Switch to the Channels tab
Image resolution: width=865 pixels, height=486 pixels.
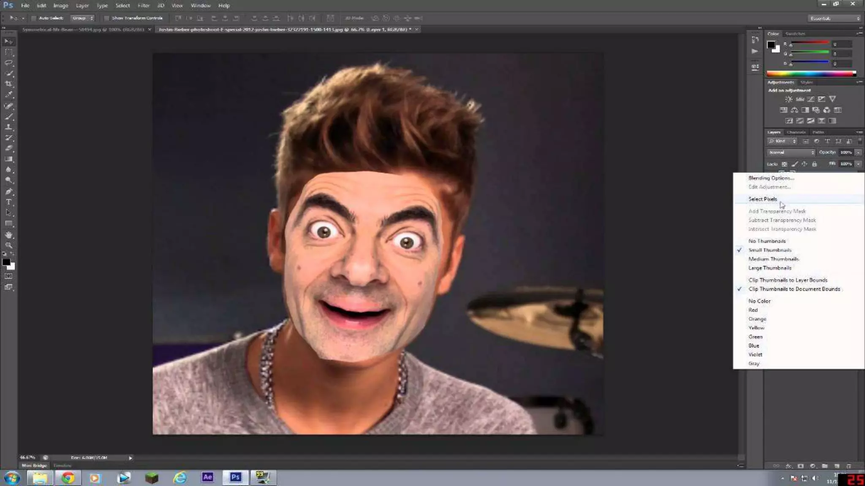pos(796,132)
